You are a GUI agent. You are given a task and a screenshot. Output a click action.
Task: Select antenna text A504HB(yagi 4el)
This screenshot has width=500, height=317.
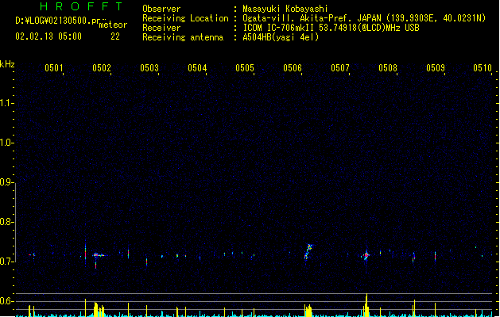pos(281,37)
